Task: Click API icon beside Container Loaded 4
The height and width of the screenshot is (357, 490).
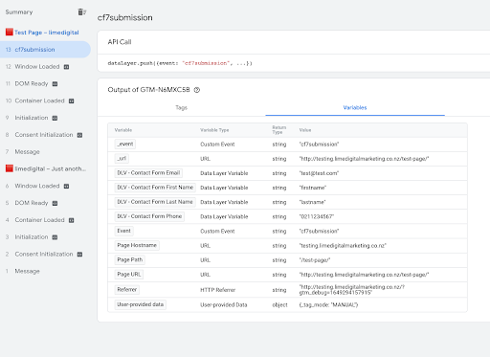Action: pyautogui.click(x=72, y=220)
